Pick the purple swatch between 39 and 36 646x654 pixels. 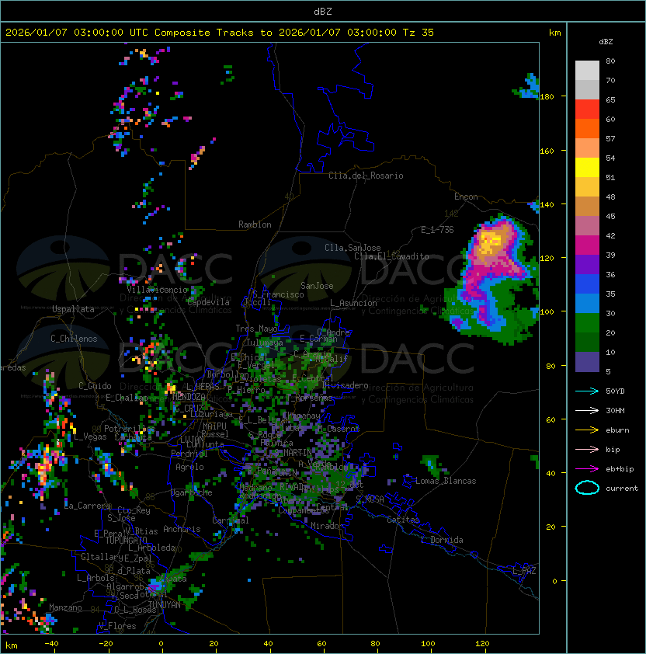(x=587, y=265)
